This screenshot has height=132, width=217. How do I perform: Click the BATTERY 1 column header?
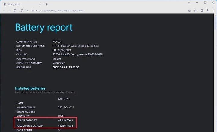coord(64,99)
